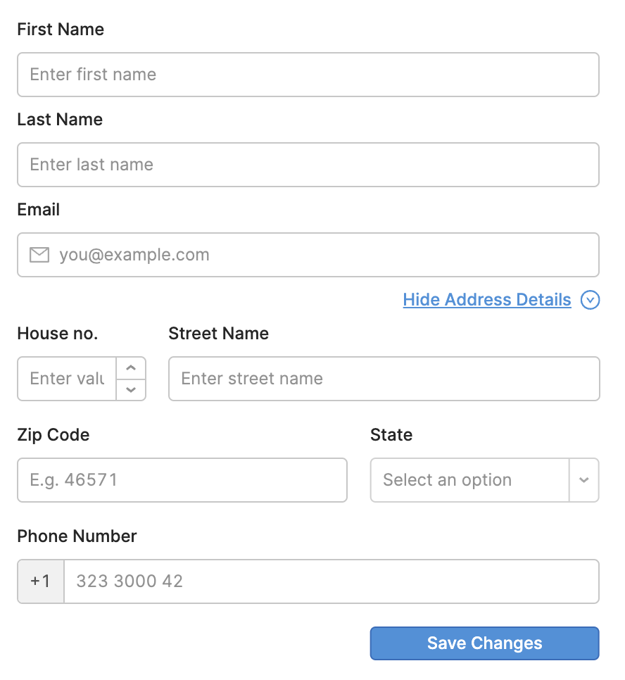Focus the First Name input field
The height and width of the screenshot is (680, 625).
click(x=308, y=75)
